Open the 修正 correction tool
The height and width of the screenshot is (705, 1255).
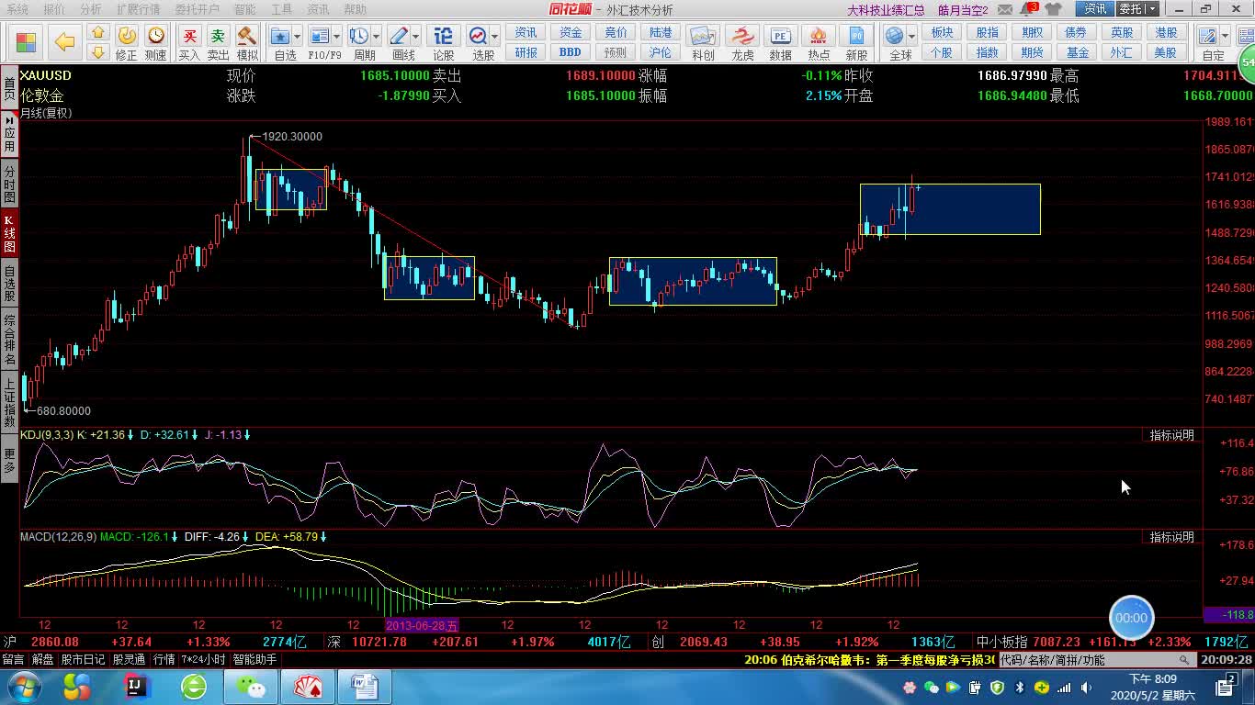[127, 42]
